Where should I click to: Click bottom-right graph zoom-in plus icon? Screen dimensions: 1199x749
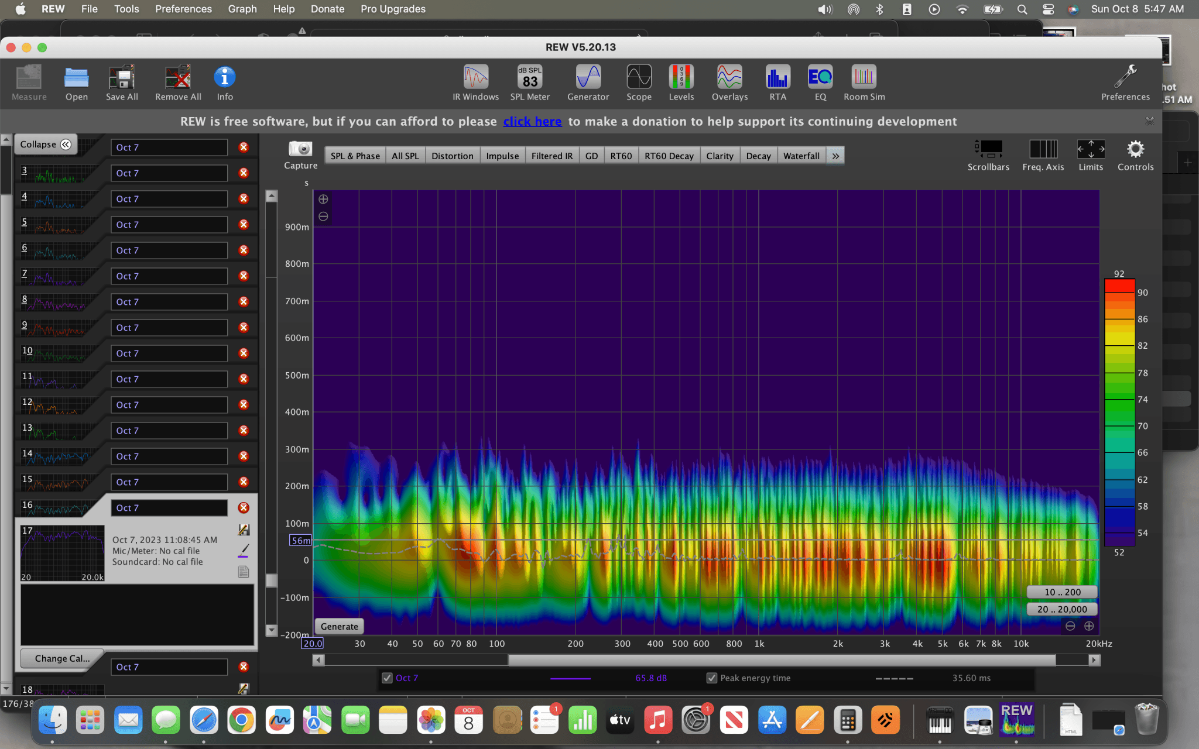1089,626
